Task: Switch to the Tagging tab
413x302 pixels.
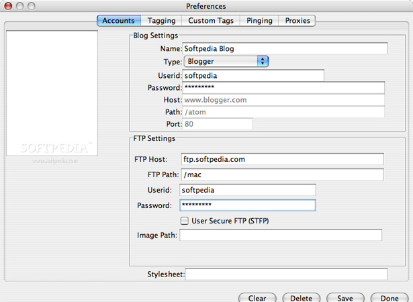Action: 161,21
